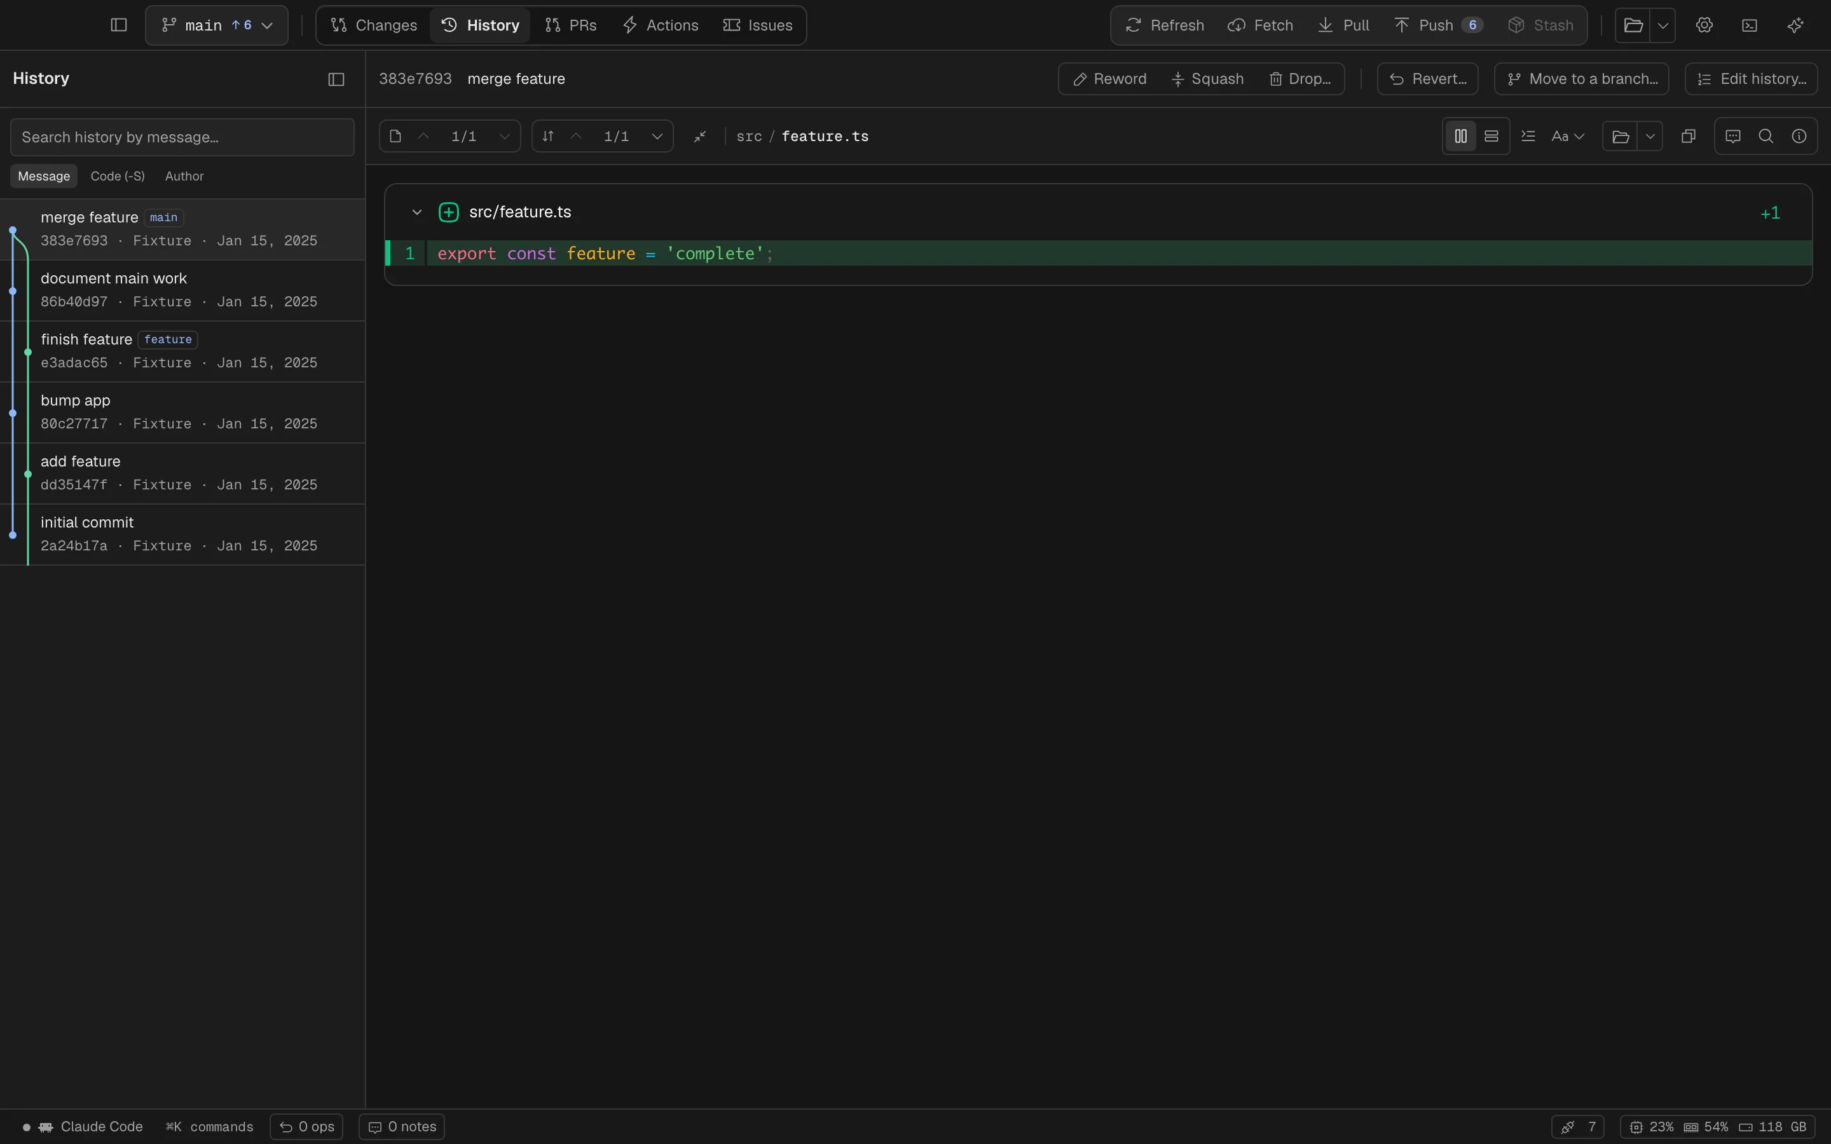
Task: Open settings gear in the top bar
Action: point(1704,25)
